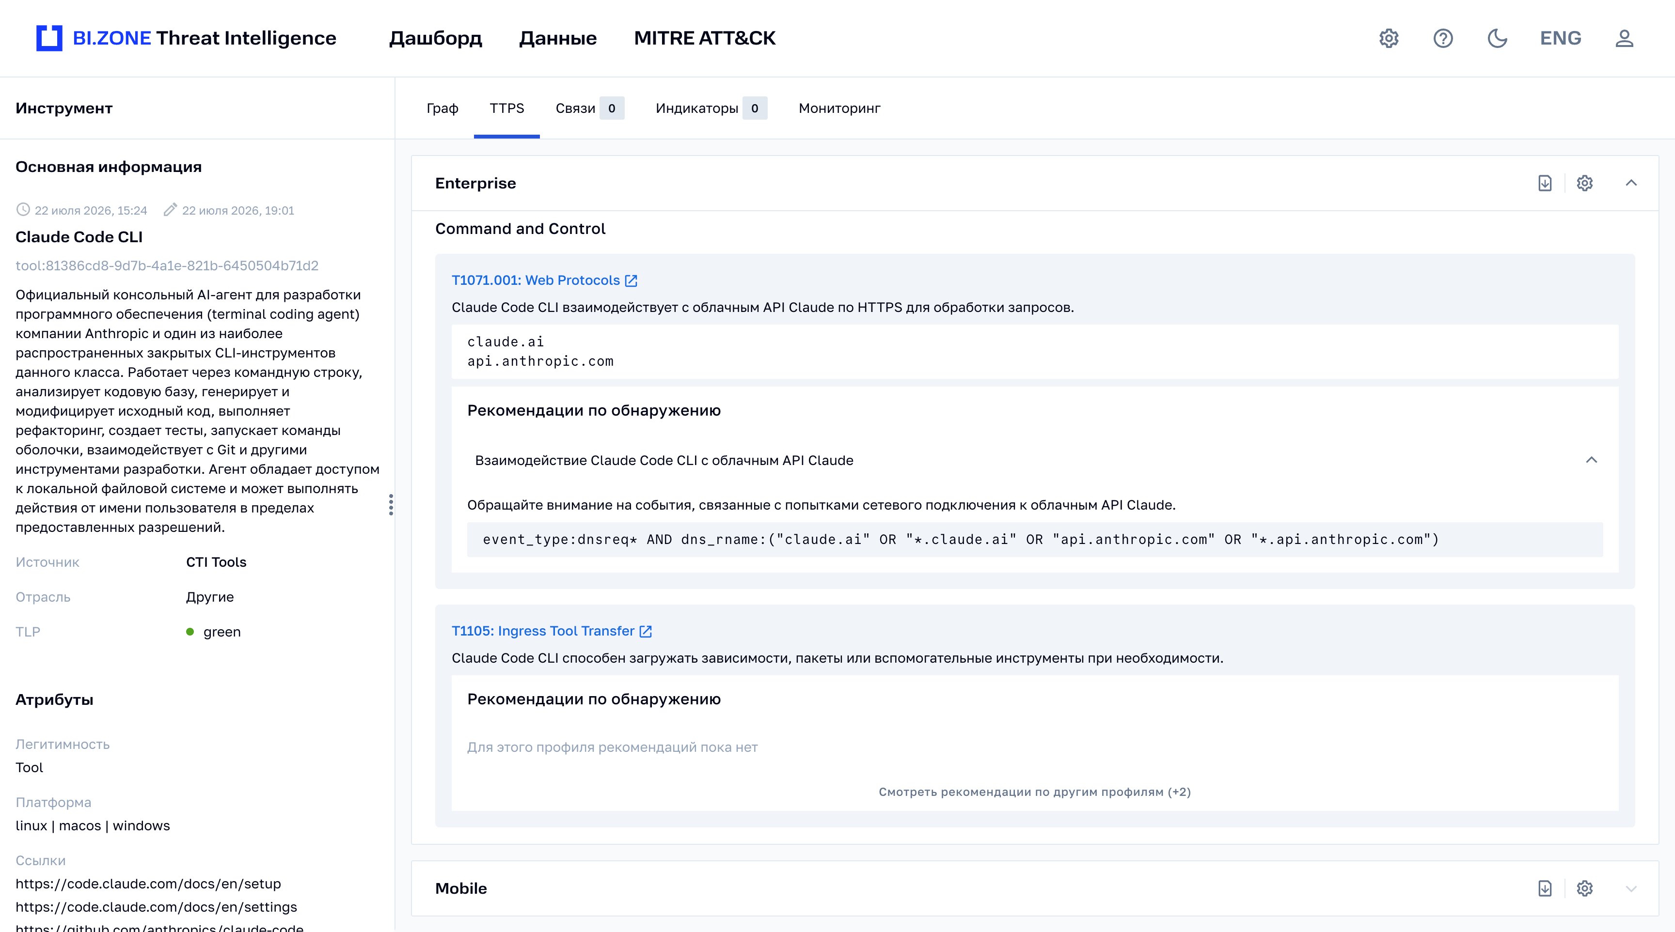Screen dimensions: 1675x932
Task: Click external link icon beside Ingress Tool Transfer
Action: coord(646,632)
